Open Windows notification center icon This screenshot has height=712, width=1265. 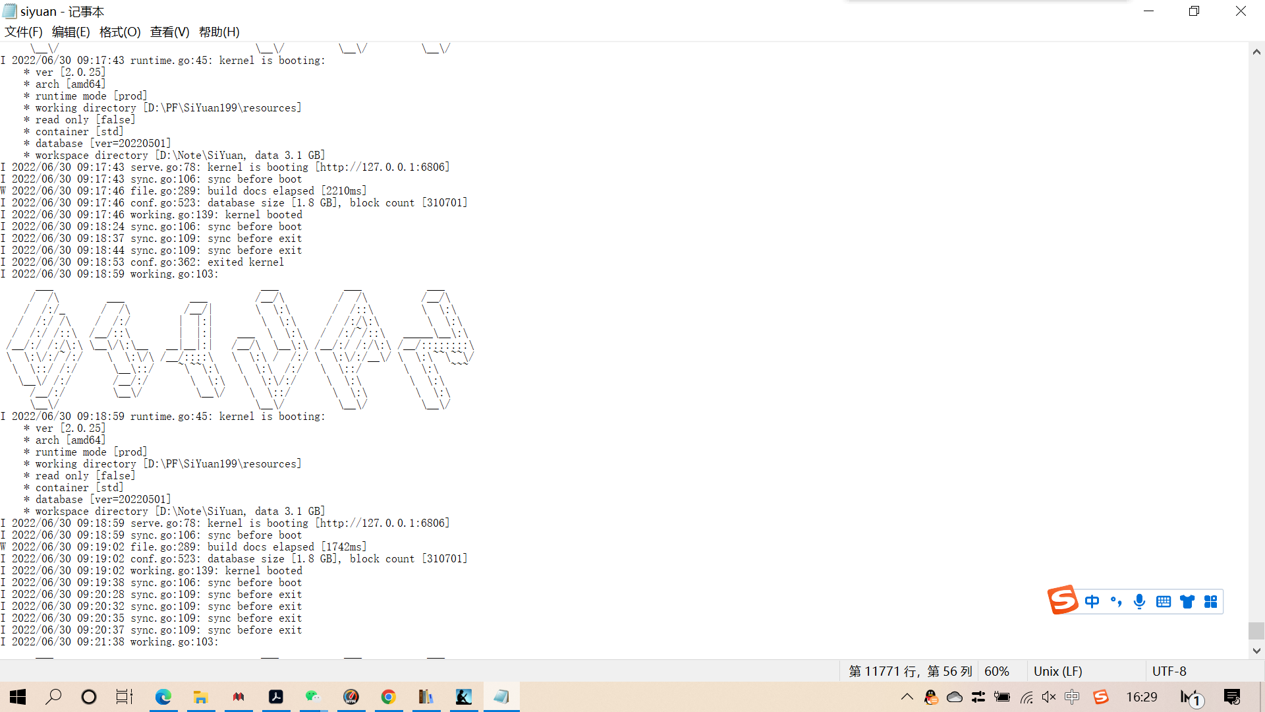coord(1232,697)
